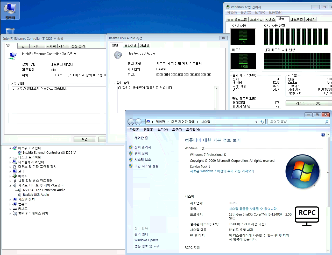Viewport: 332px width, 255px height.
Task: Click the 네트워크 어댑터 category icon
Action: point(15,148)
